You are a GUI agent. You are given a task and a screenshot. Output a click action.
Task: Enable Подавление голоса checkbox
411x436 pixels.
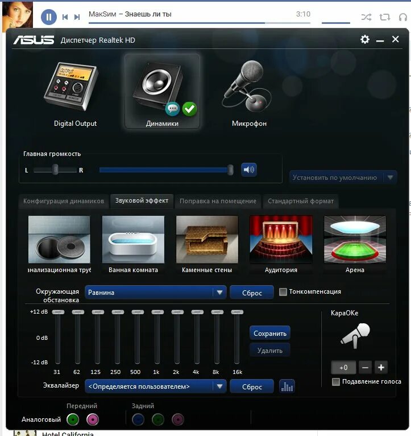[336, 382]
